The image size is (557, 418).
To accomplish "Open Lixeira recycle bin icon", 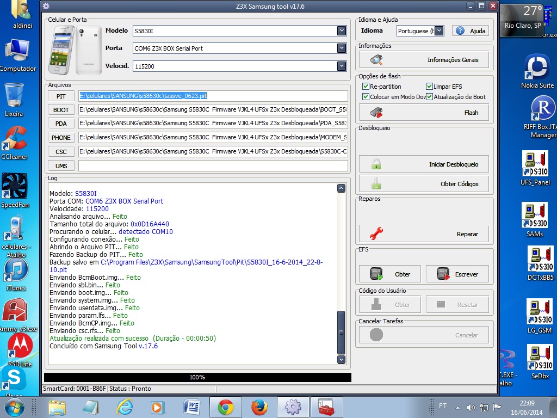I will (14, 100).
